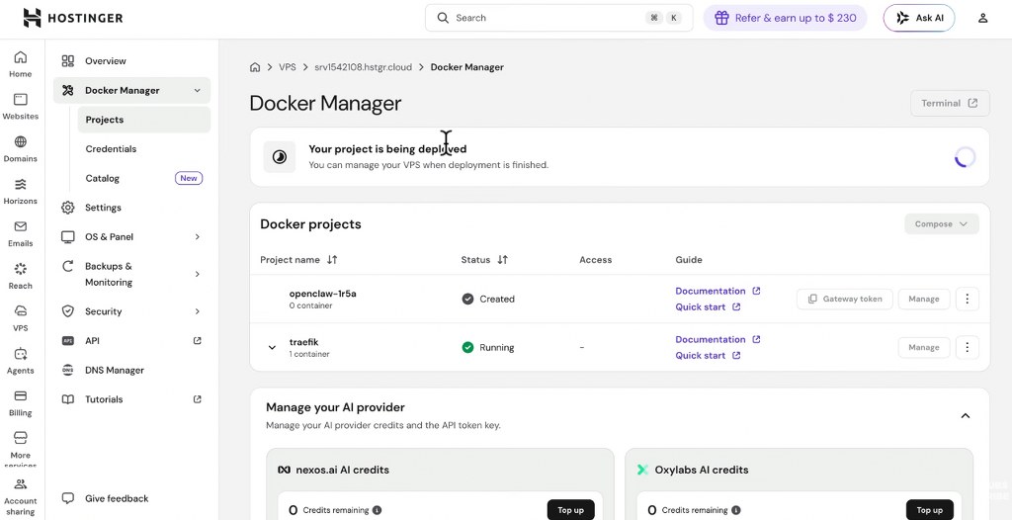
Task: Click the Created status text
Action: (x=497, y=300)
